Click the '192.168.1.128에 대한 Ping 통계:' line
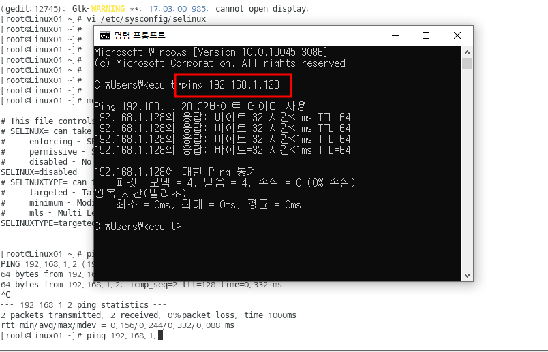 (179, 172)
